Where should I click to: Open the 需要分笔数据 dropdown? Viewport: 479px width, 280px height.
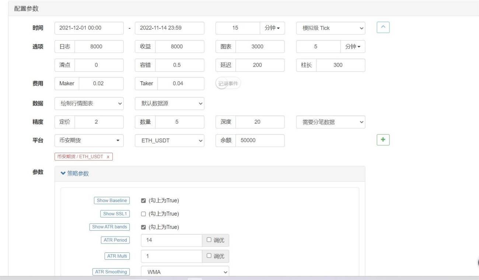(x=331, y=122)
